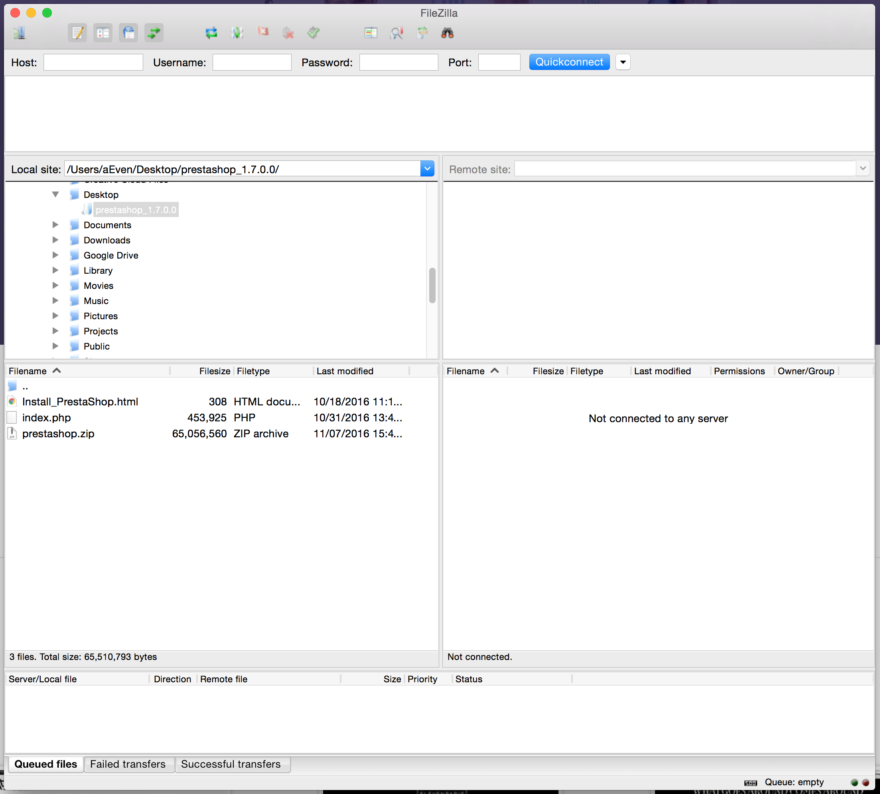This screenshot has width=880, height=794.
Task: Open the Site Manager icon
Action: (19, 33)
